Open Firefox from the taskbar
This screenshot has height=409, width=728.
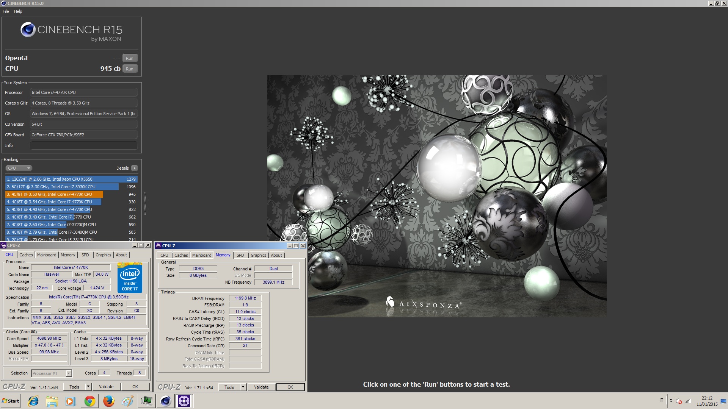(x=108, y=401)
